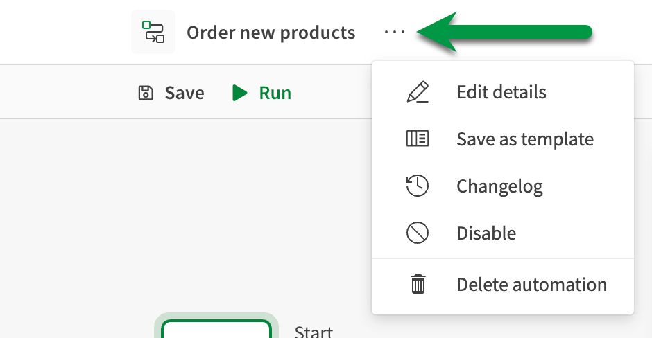Click the Start label next to the block

click(x=314, y=331)
